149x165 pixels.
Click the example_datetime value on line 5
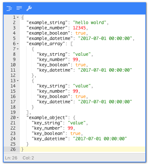point(105,38)
